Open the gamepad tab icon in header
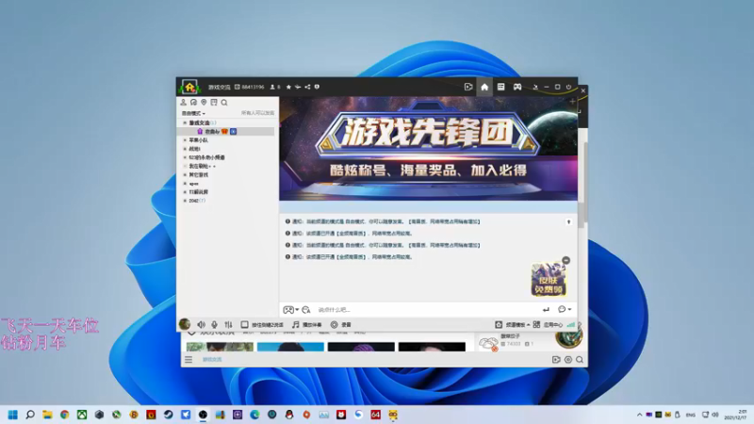 click(x=517, y=87)
